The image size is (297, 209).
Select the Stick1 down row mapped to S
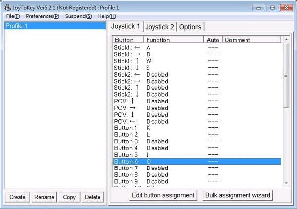[x=197, y=68]
